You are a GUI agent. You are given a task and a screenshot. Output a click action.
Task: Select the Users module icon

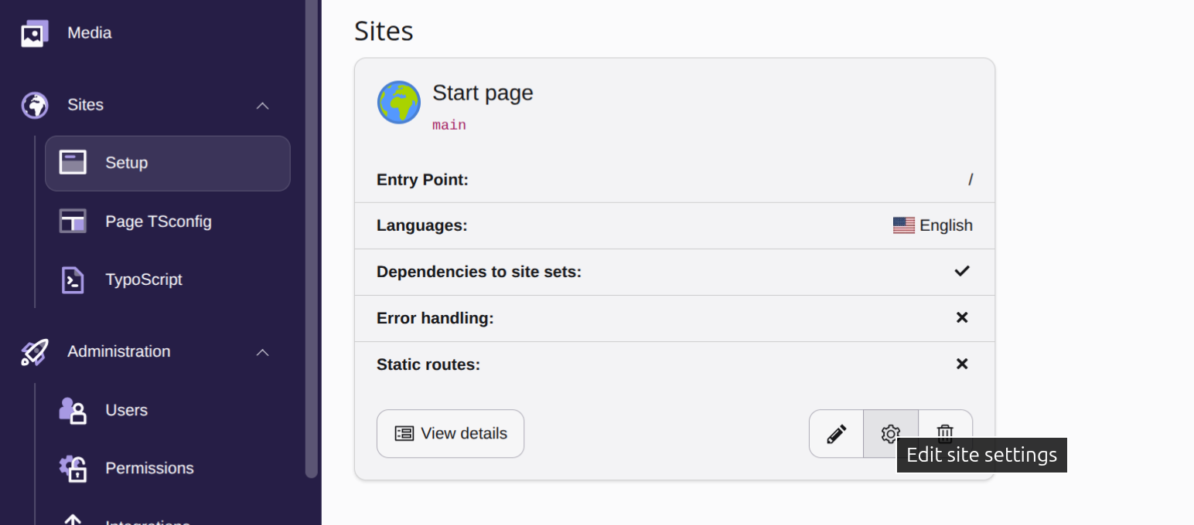(x=73, y=410)
